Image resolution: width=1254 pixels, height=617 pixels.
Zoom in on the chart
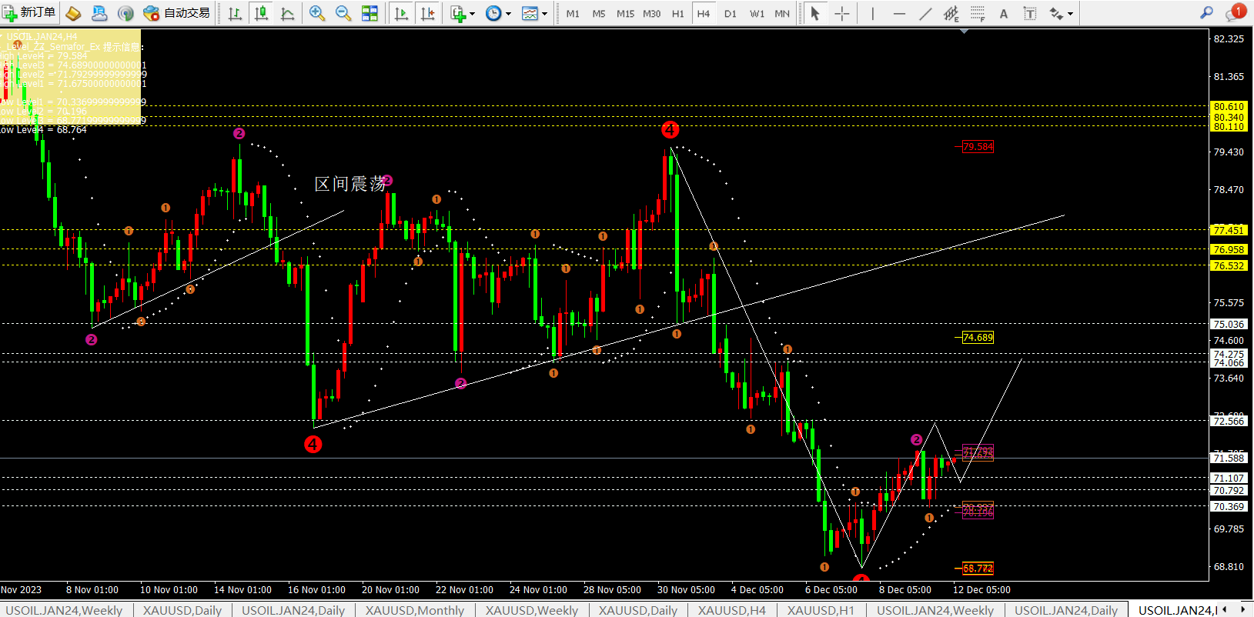point(316,13)
